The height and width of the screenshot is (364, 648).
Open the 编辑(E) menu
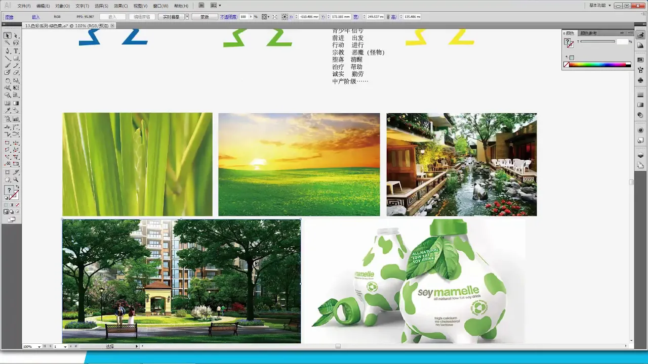(x=43, y=6)
